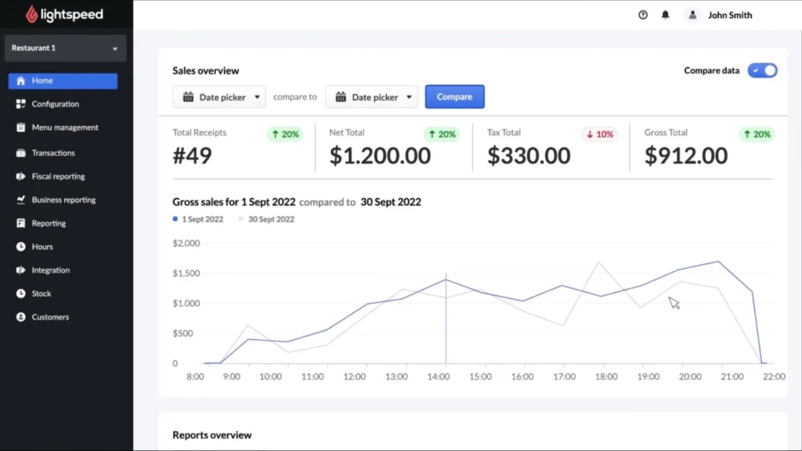Toggle the 1 Sept 2022 legend series
This screenshot has height=451, width=802.
point(197,219)
